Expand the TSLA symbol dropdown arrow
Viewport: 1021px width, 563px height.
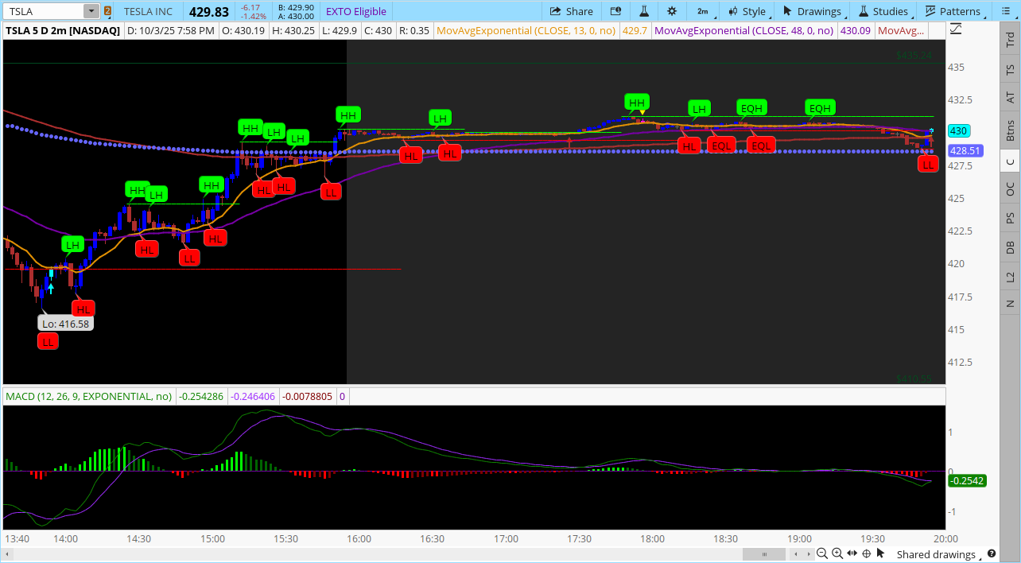click(91, 11)
